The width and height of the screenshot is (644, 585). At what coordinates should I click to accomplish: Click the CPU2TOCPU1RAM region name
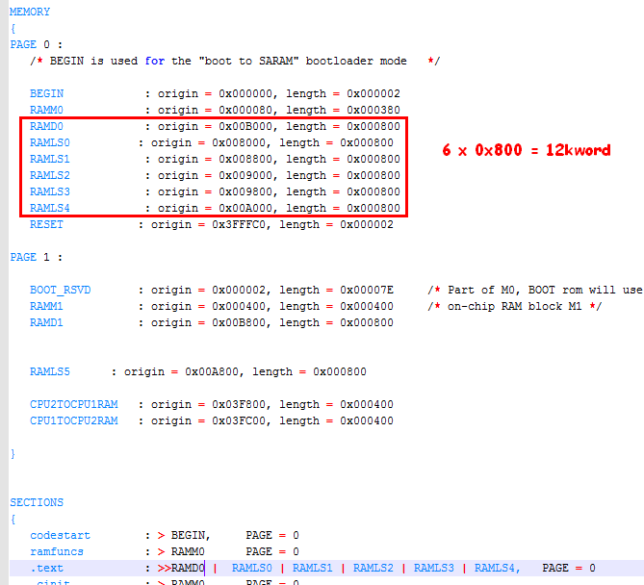(x=73, y=405)
